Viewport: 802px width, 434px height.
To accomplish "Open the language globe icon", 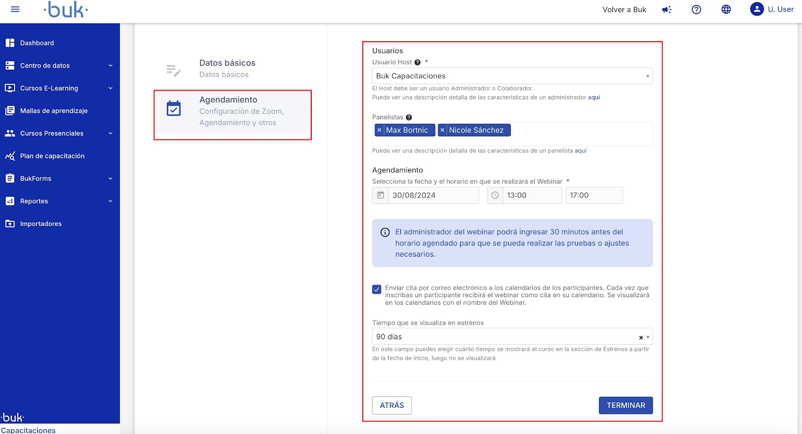I will tap(726, 10).
